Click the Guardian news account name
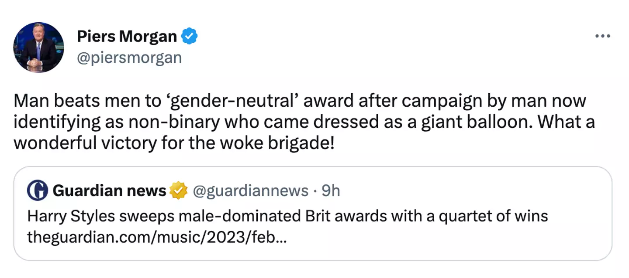 tap(109, 191)
